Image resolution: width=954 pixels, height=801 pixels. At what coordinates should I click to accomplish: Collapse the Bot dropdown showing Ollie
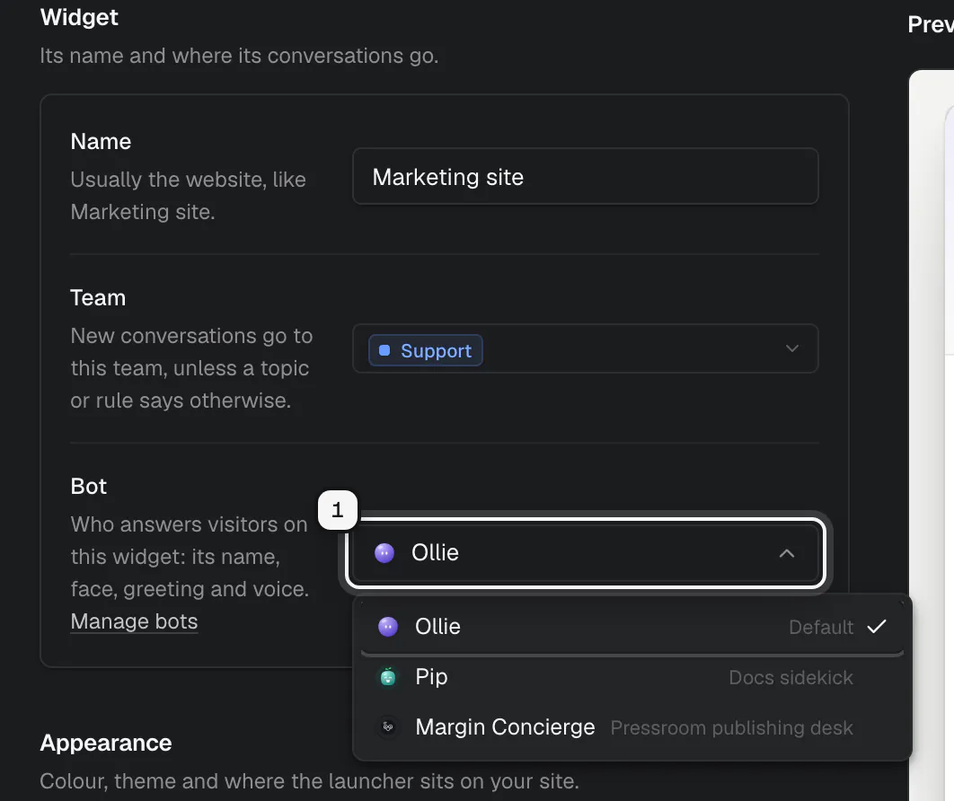pyautogui.click(x=586, y=553)
